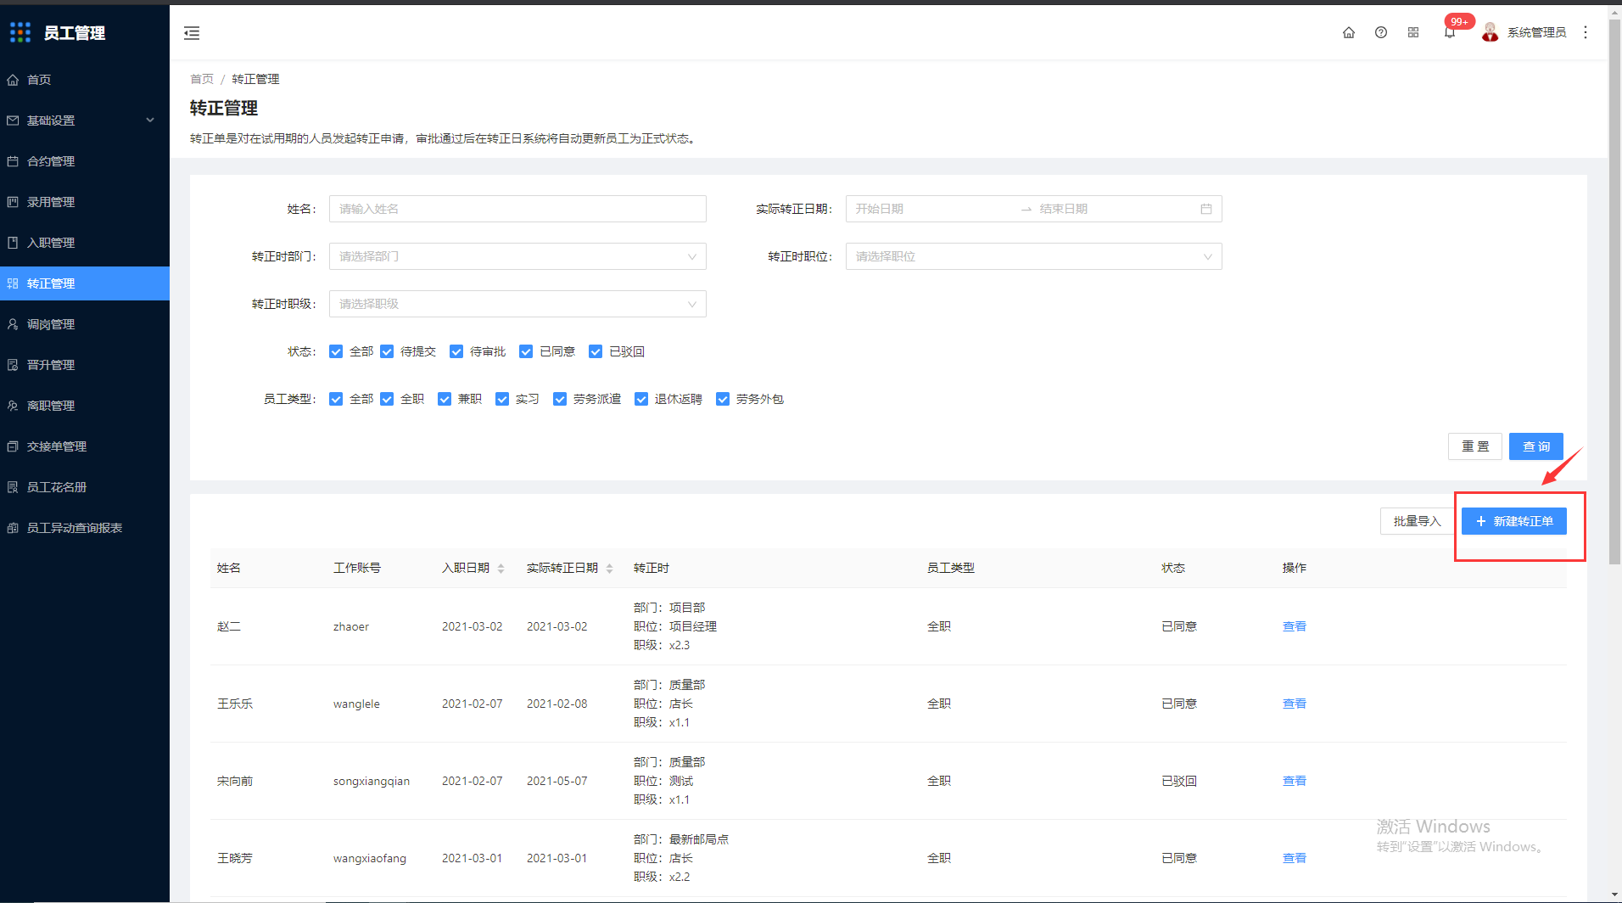Click the calendar icon in the date range field
Screen dimensions: 1622x903
pos(1206,209)
